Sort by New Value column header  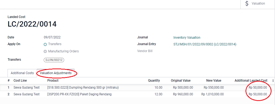point(214,81)
